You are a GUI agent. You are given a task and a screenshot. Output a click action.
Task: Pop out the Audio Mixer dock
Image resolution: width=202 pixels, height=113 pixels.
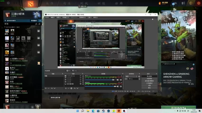coord(123,74)
